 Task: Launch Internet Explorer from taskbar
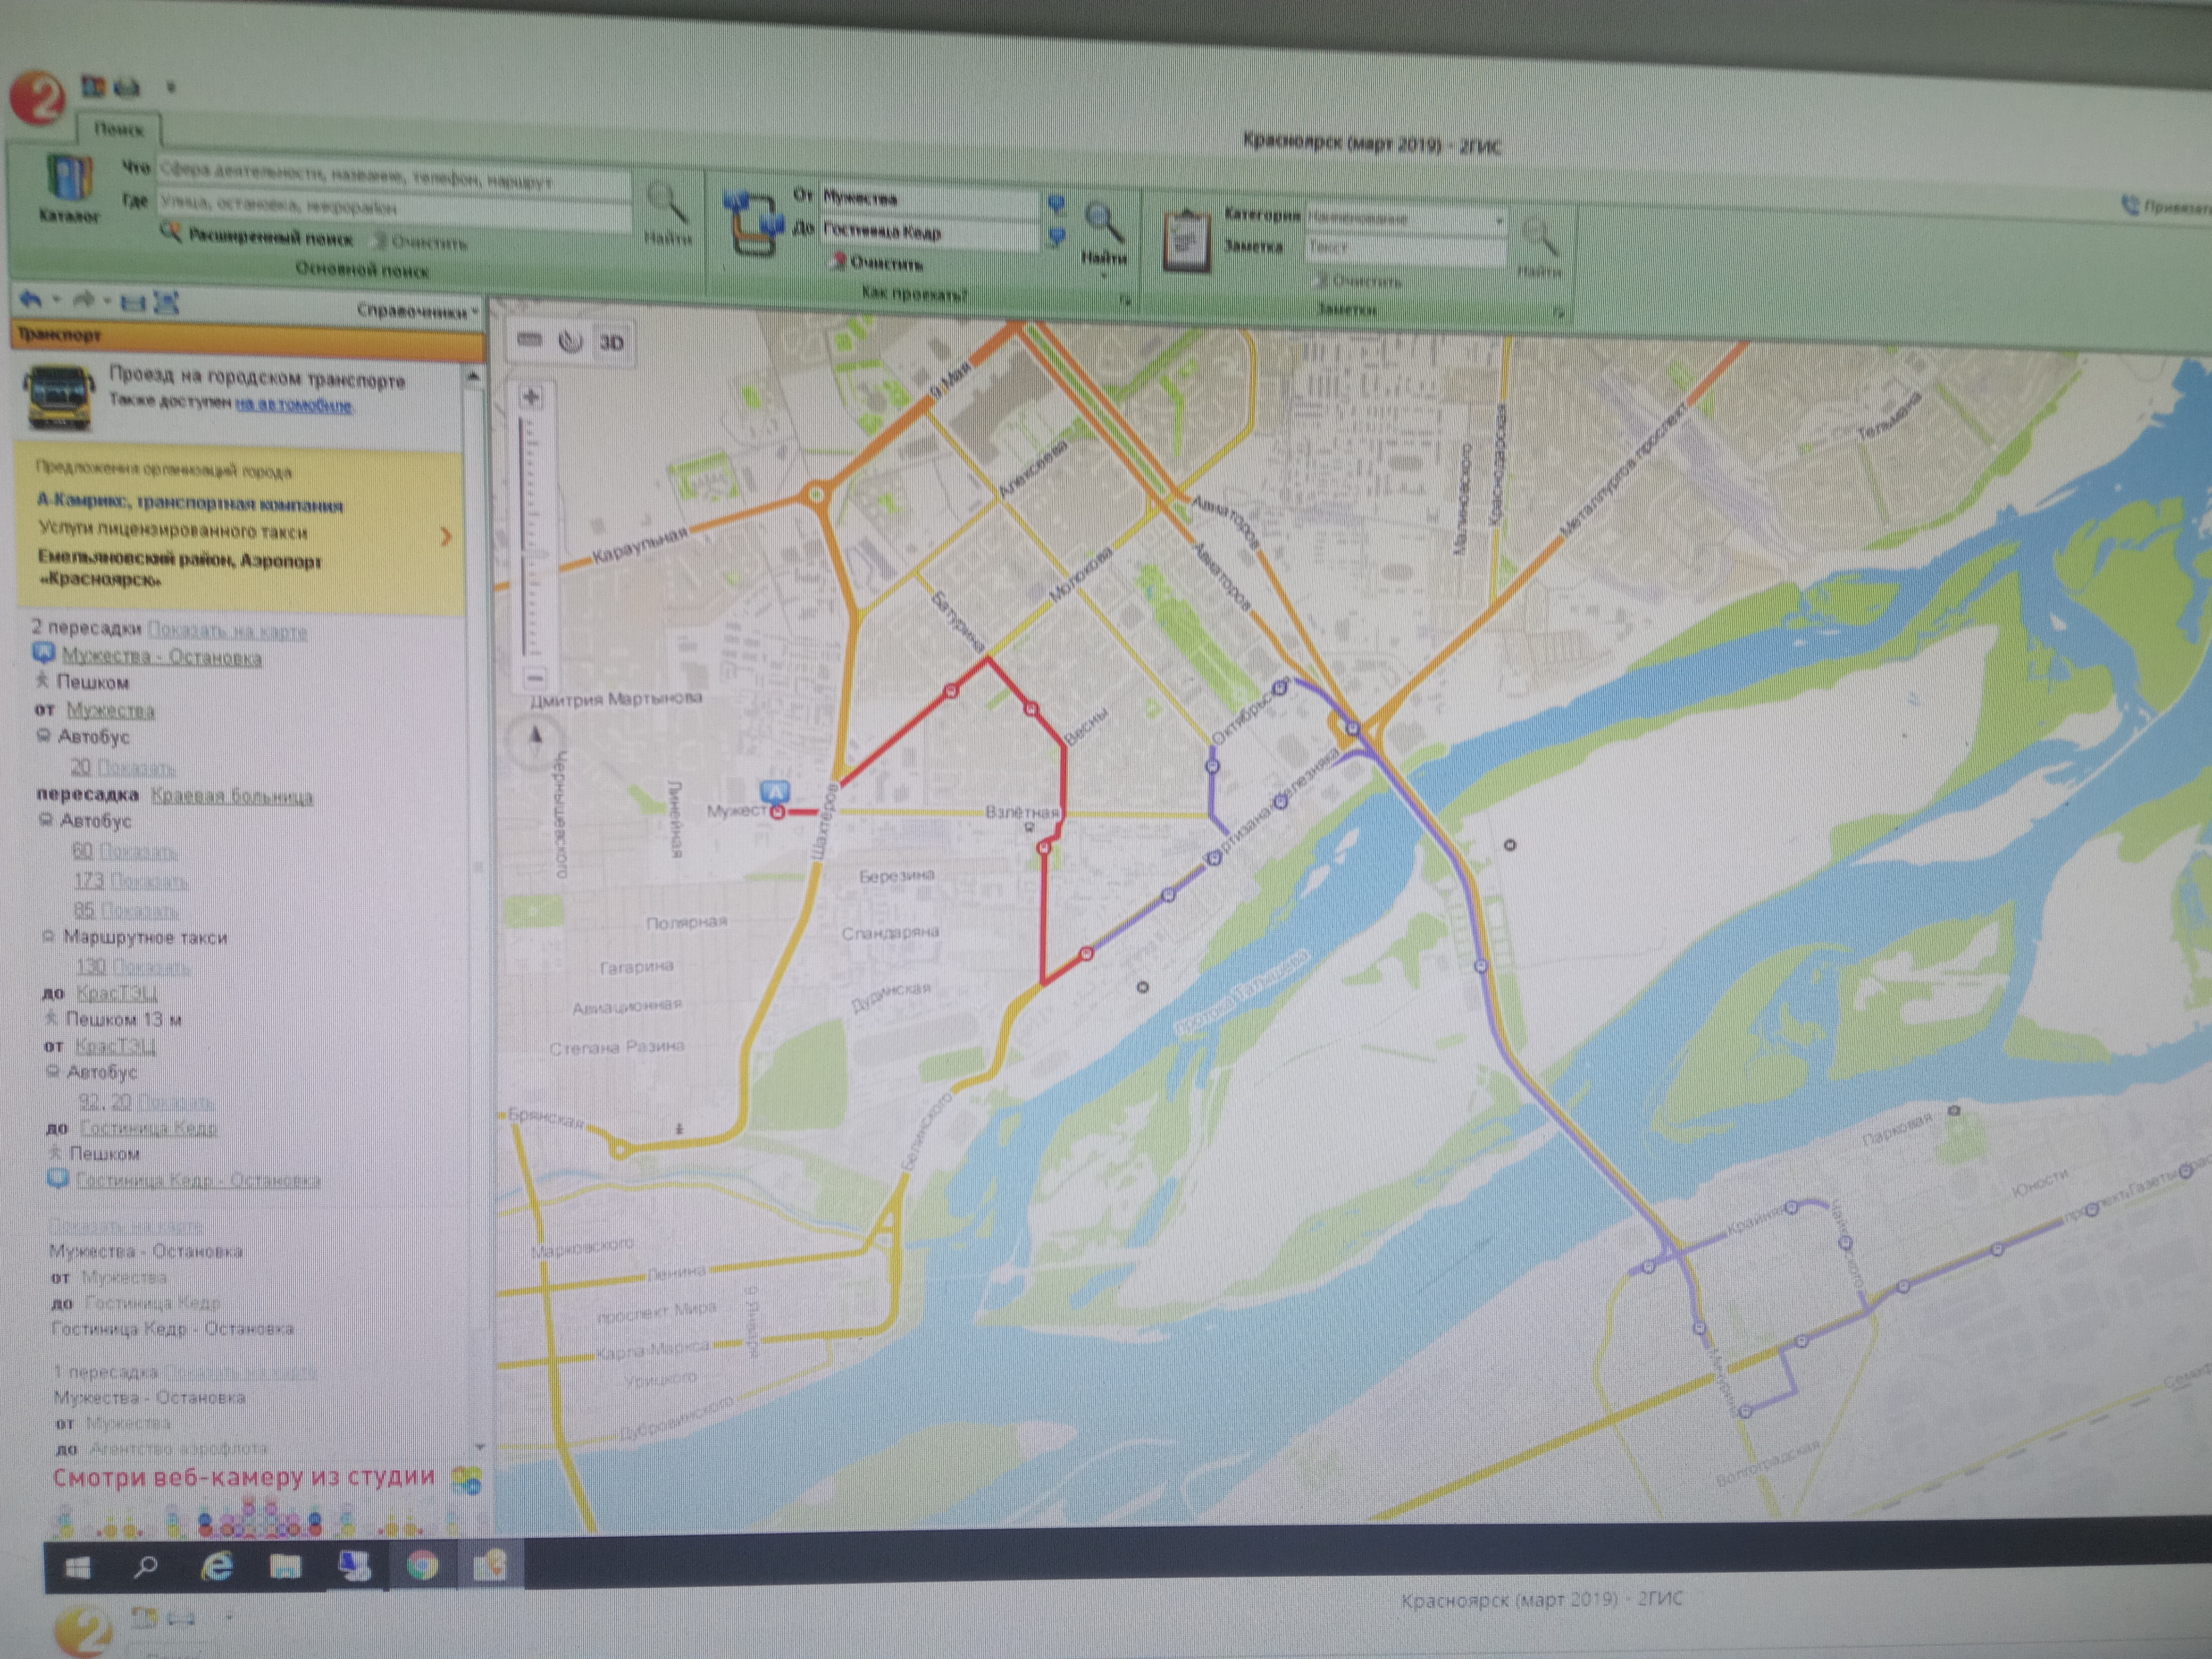(x=217, y=1567)
